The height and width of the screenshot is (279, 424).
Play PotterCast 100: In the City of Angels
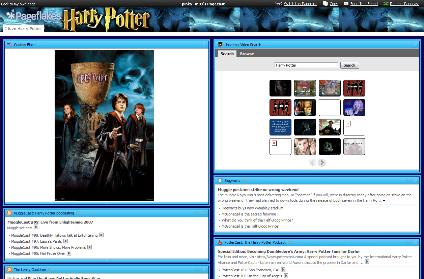click(x=286, y=276)
